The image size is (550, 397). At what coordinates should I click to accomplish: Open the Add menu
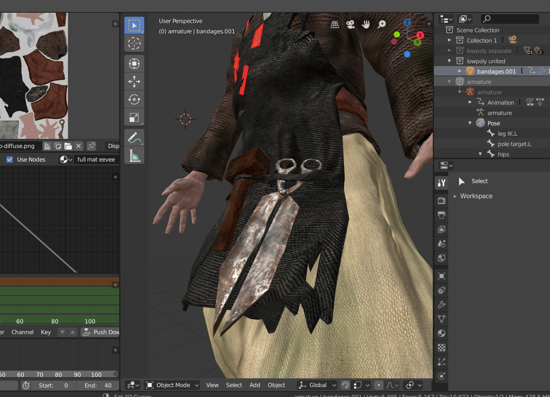(x=255, y=385)
